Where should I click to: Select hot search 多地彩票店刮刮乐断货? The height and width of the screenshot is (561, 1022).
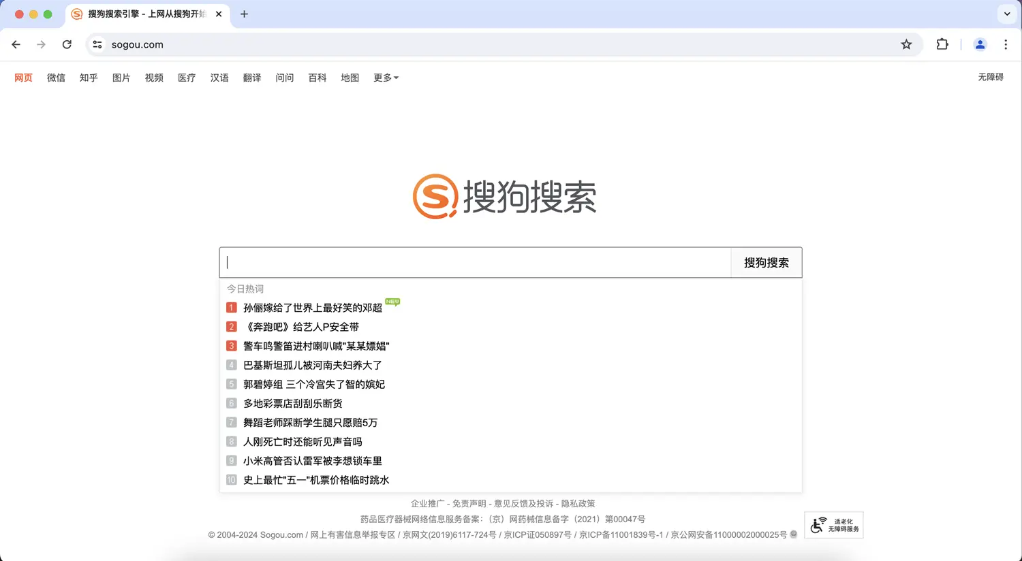(x=293, y=404)
